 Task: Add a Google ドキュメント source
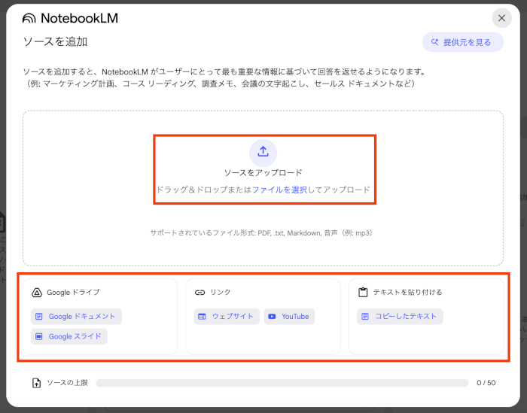coord(76,316)
